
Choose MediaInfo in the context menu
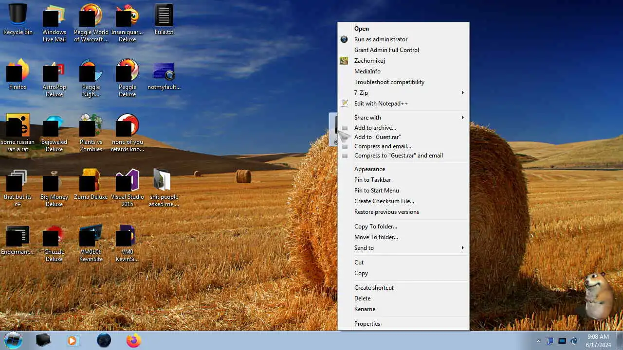pos(403,71)
